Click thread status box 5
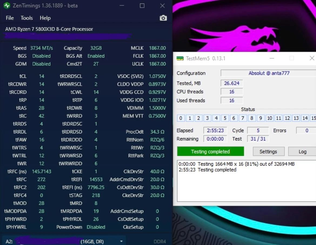This screenshot has width=316, height=245. pyautogui.click(x=225, y=118)
